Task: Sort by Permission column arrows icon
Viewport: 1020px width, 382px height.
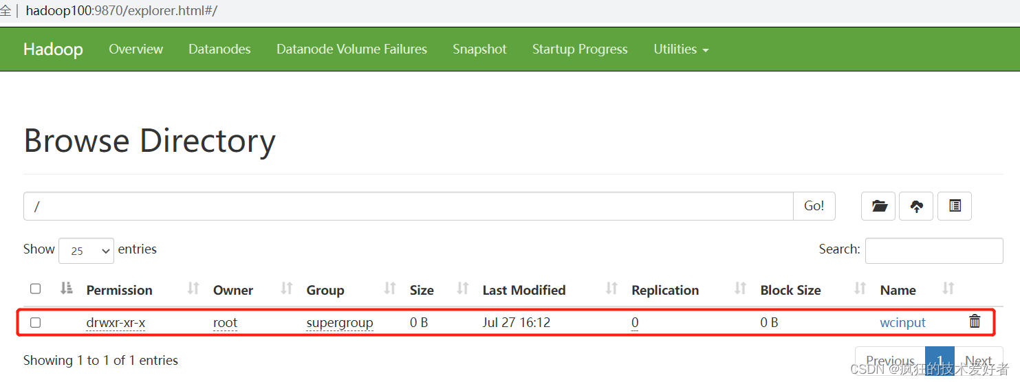Action: pyautogui.click(x=193, y=289)
